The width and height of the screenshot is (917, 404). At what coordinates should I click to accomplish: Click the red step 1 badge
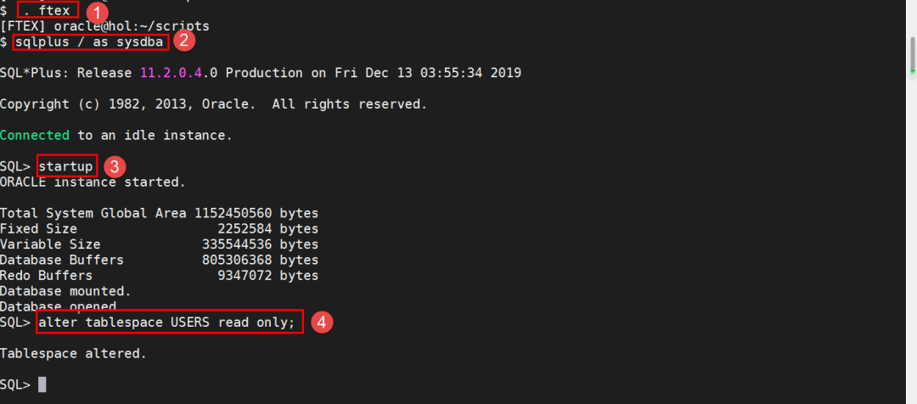(x=98, y=11)
